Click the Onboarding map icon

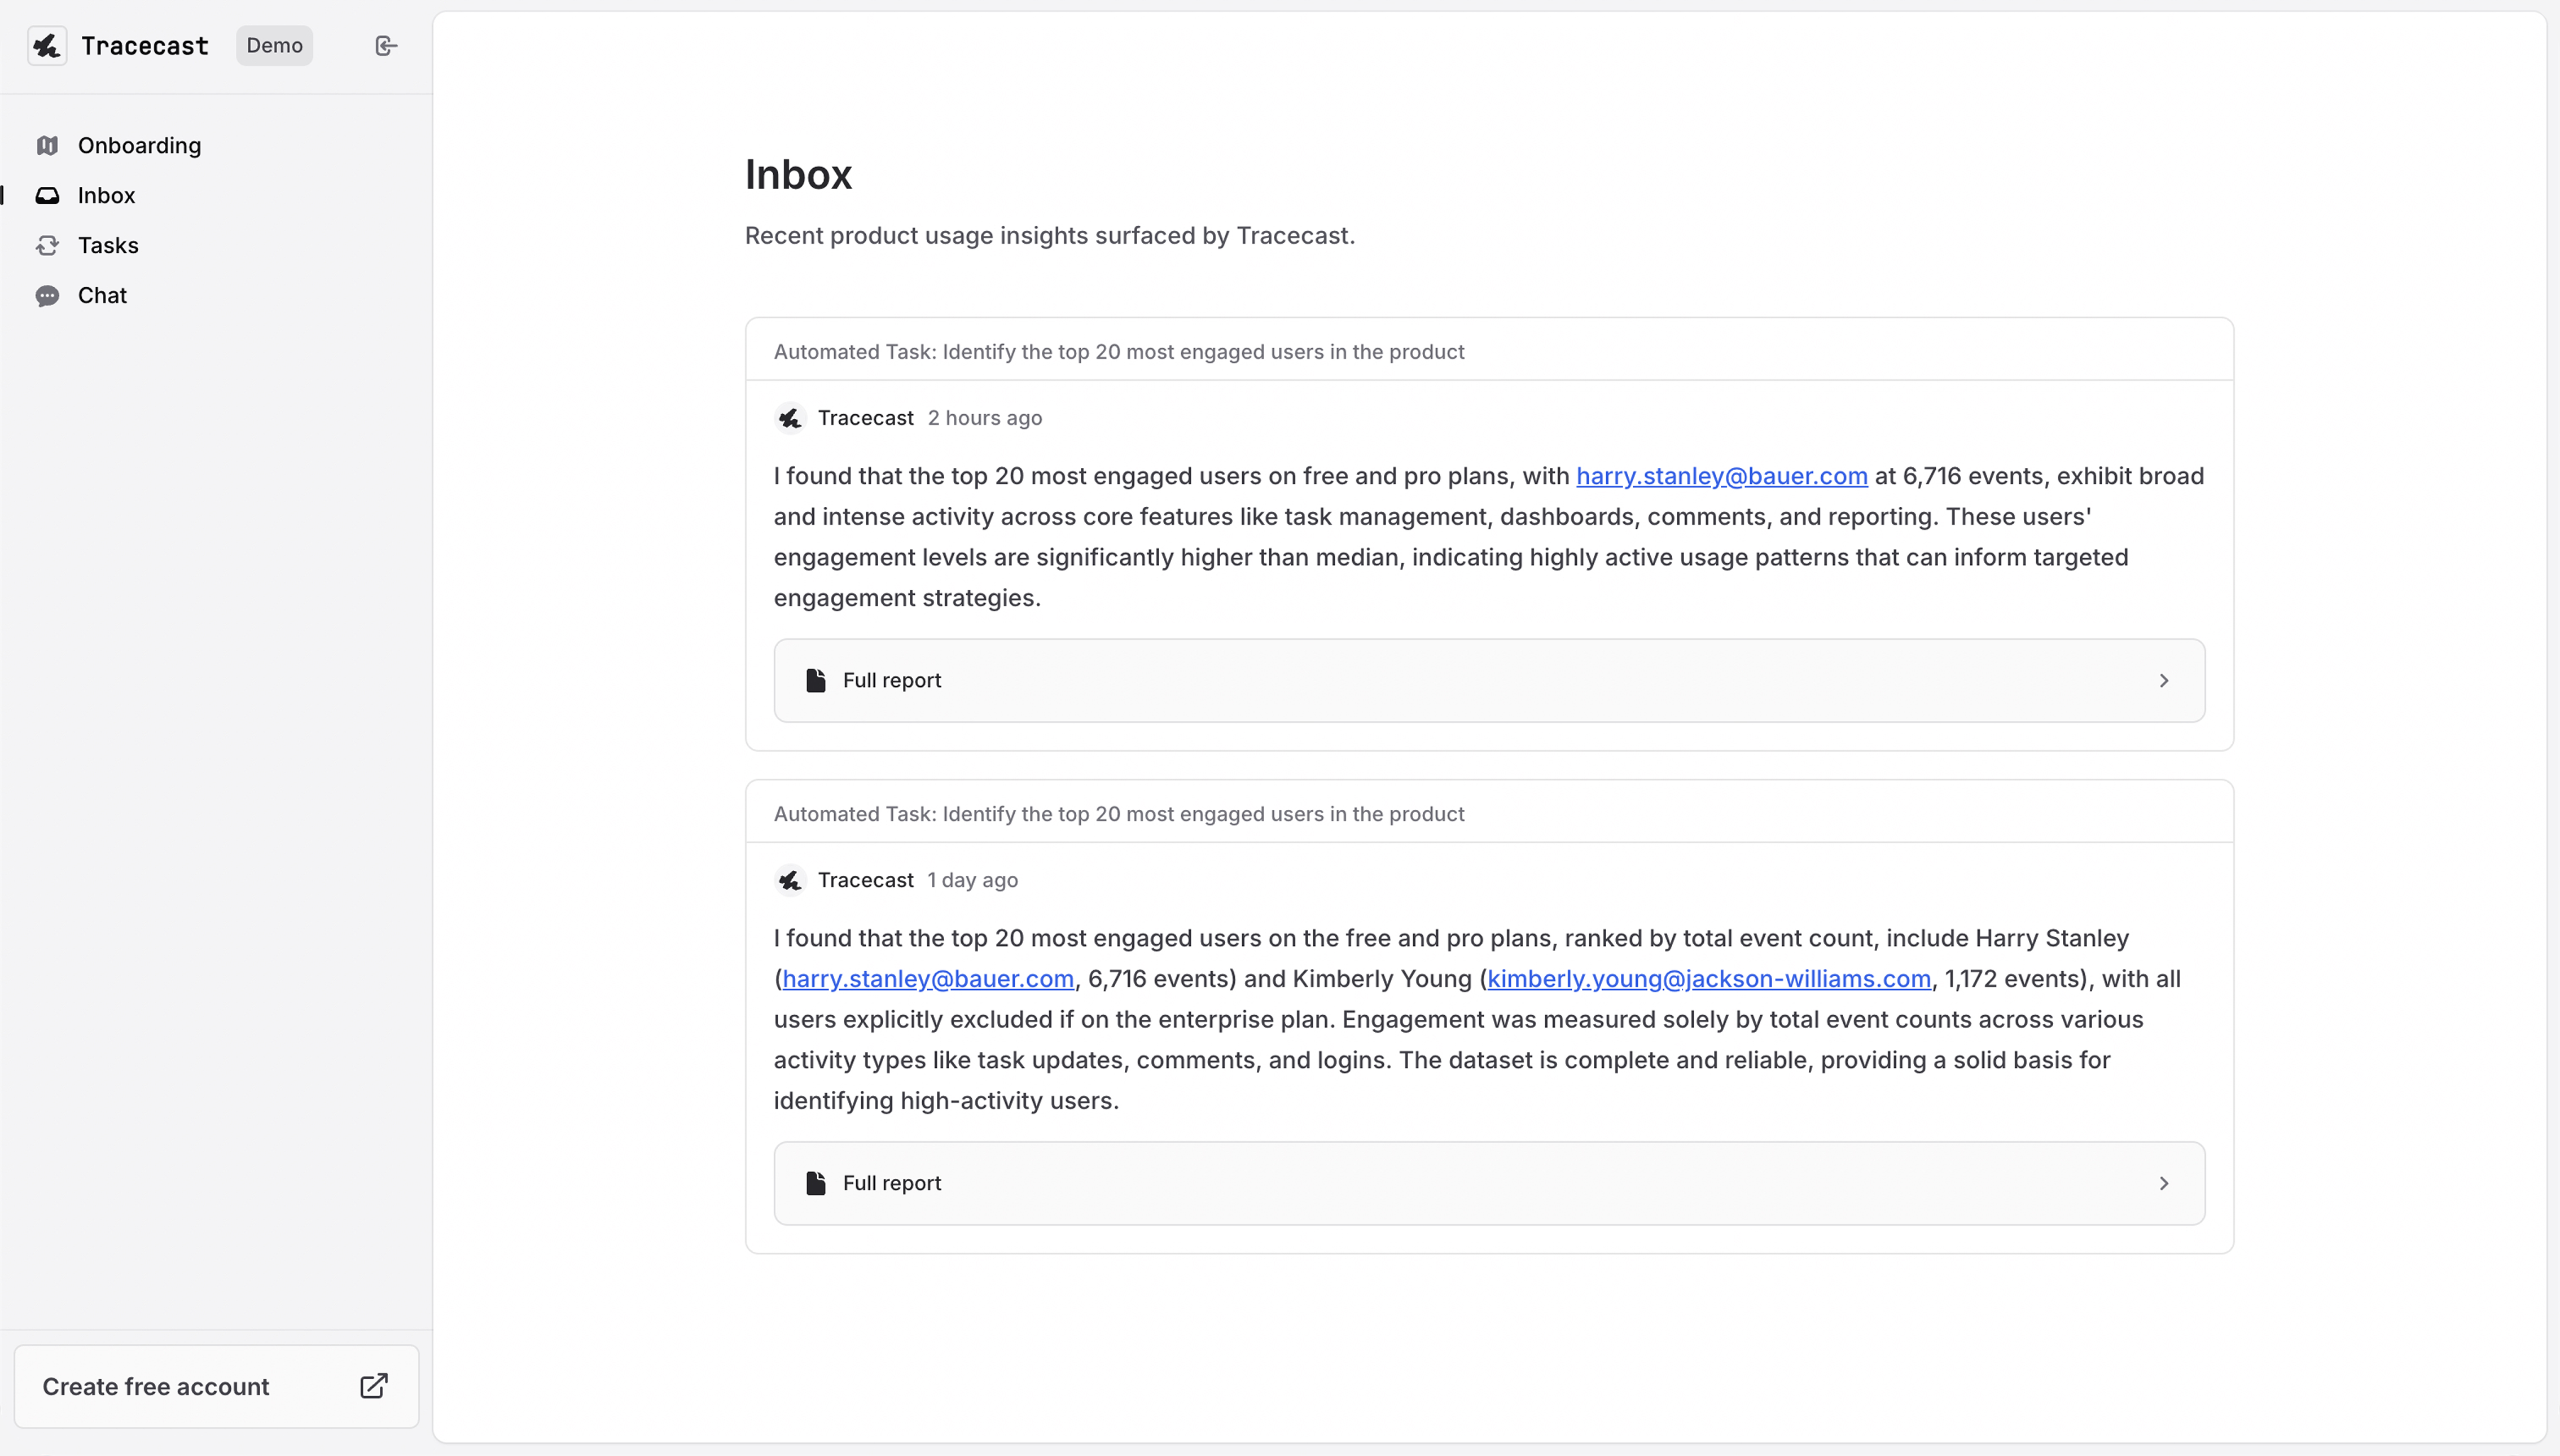click(x=47, y=146)
